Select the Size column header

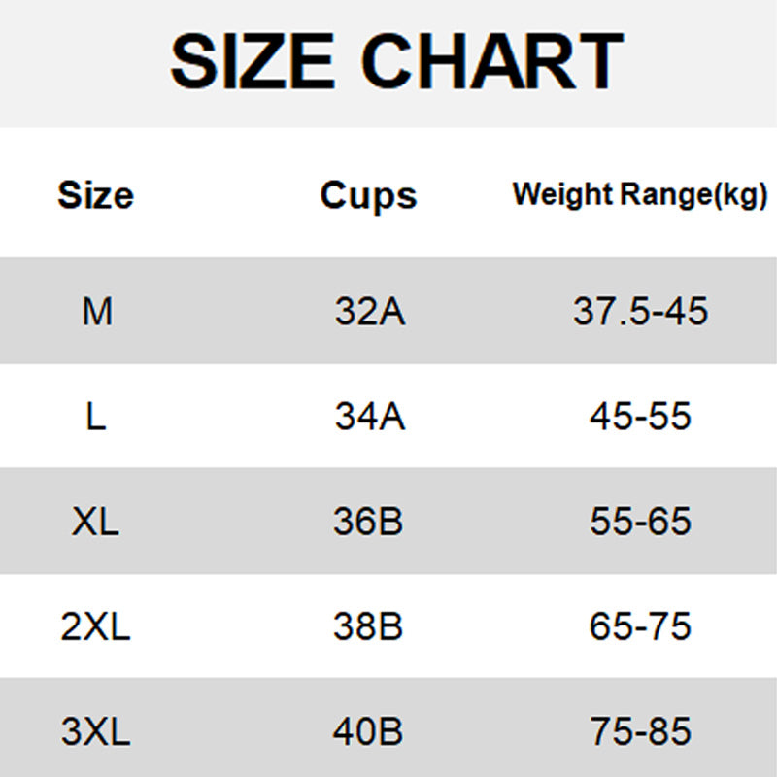pyautogui.click(x=95, y=195)
